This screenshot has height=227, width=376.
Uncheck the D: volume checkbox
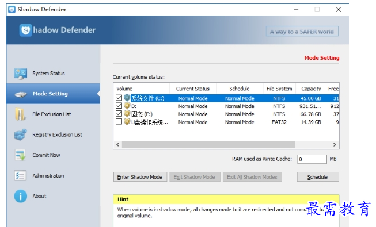pos(119,106)
